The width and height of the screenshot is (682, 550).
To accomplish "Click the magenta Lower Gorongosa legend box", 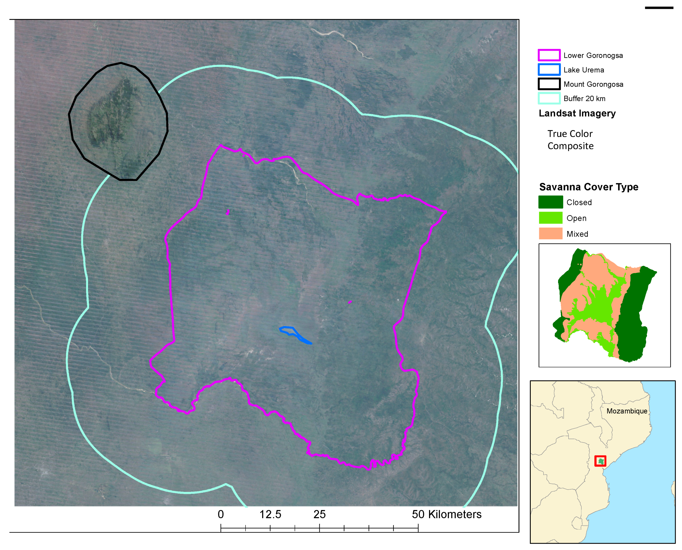I will 549,55.
